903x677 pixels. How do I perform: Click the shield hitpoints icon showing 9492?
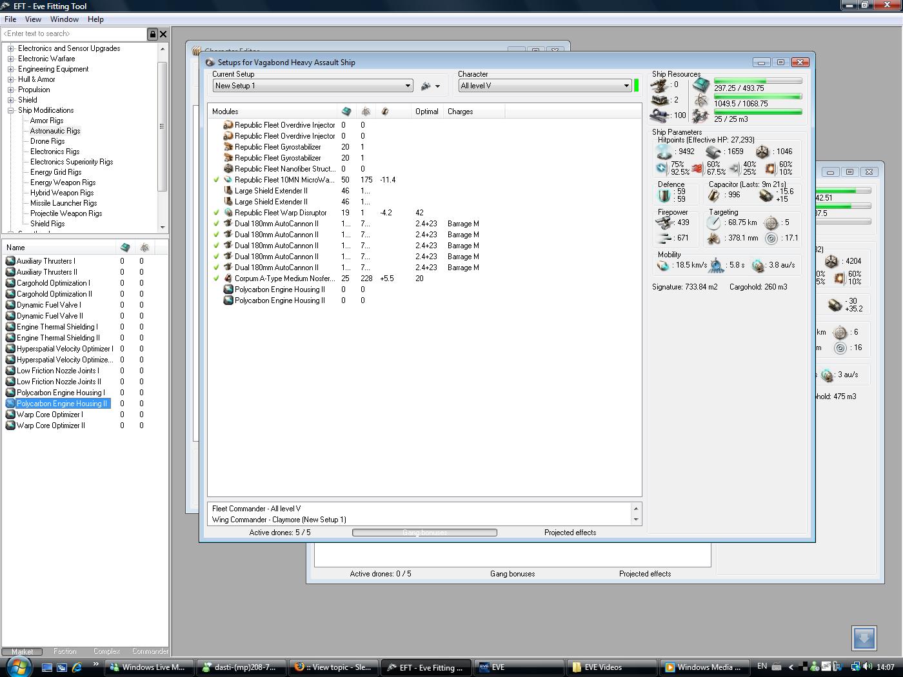click(x=663, y=152)
